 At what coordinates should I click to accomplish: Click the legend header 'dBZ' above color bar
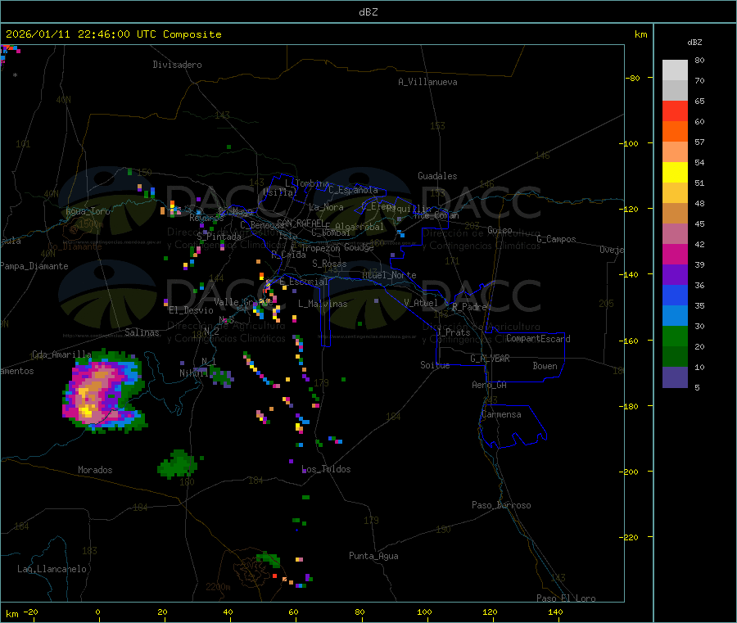[694, 43]
